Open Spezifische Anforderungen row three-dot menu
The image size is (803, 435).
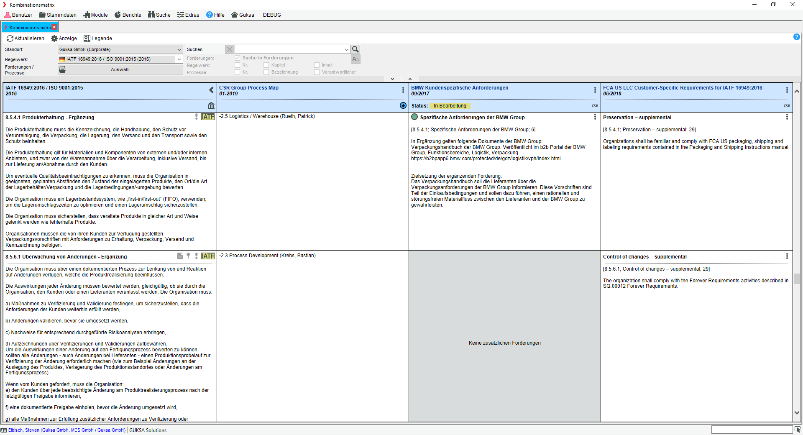pyautogui.click(x=595, y=117)
